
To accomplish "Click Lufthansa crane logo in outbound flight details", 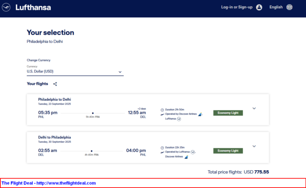I will tap(179, 119).
